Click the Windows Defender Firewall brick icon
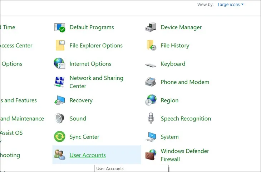The height and width of the screenshot is (172, 261). pos(151,155)
